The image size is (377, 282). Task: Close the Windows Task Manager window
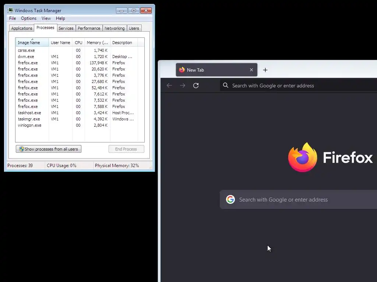(146, 11)
